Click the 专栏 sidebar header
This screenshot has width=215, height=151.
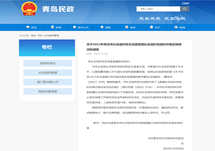[x=47, y=48]
